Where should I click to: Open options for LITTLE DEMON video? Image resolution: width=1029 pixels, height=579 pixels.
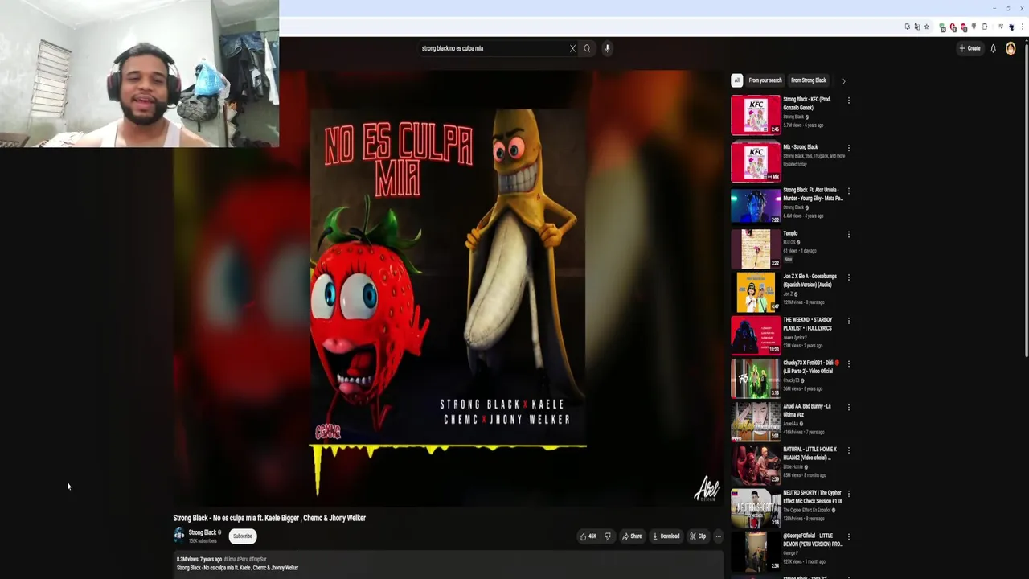848,536
